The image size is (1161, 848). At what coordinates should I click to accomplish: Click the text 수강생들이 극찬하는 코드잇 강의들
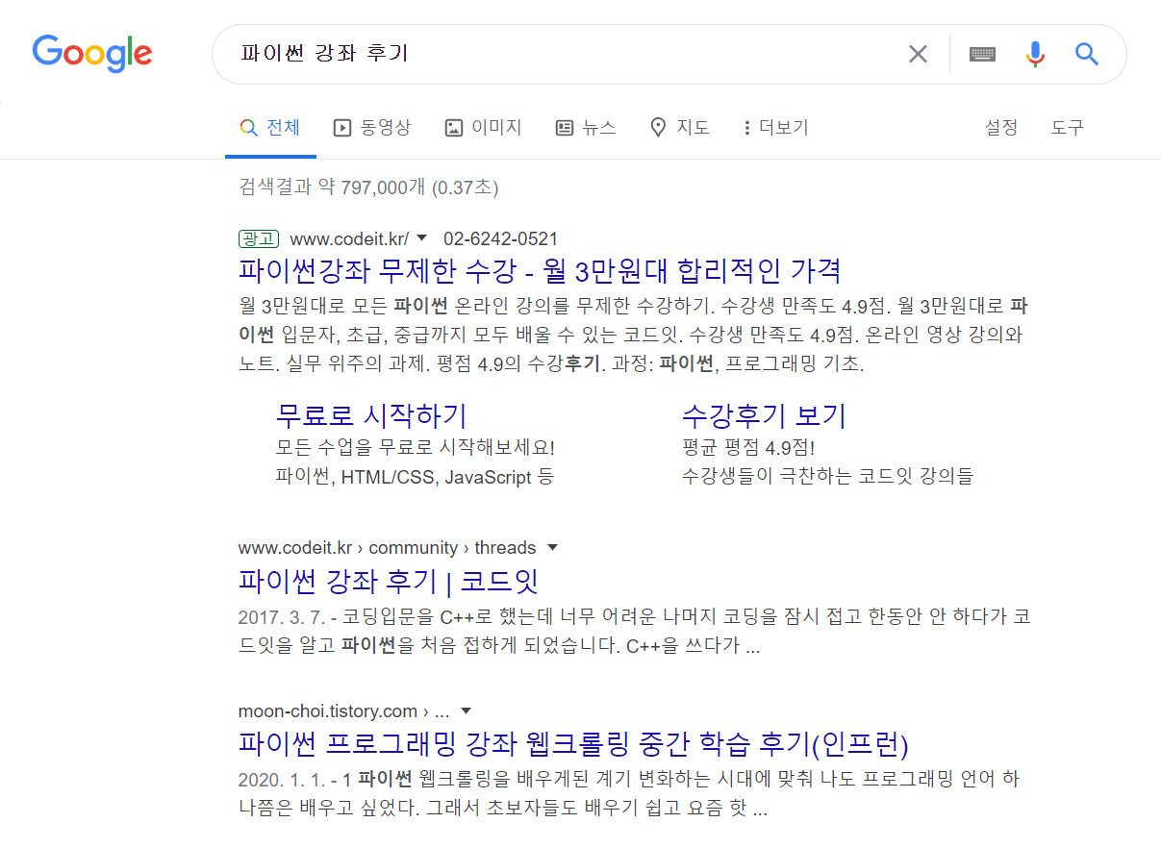pyautogui.click(x=827, y=476)
